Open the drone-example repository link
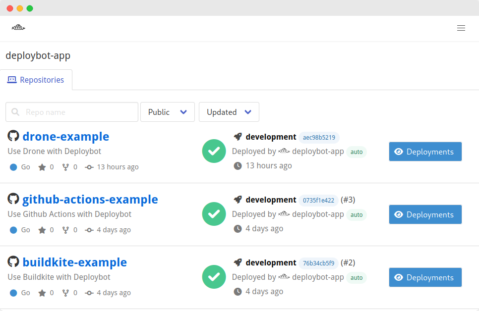479x311 pixels. tap(65, 136)
